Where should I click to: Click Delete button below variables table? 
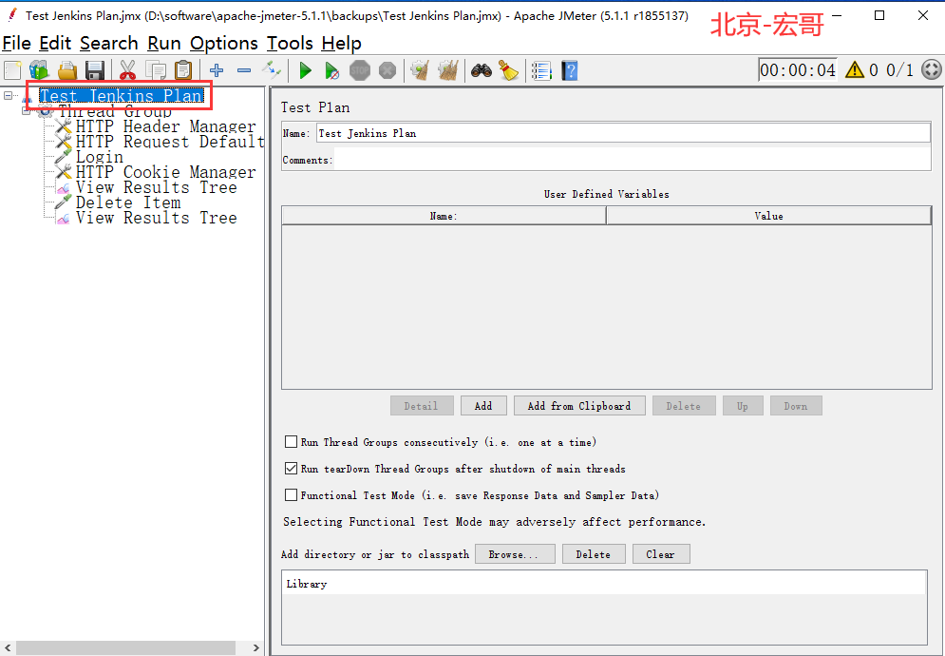click(684, 406)
